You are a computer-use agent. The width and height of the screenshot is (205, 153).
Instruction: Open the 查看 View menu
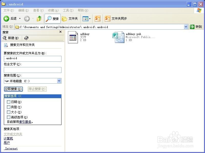(x=38, y=10)
